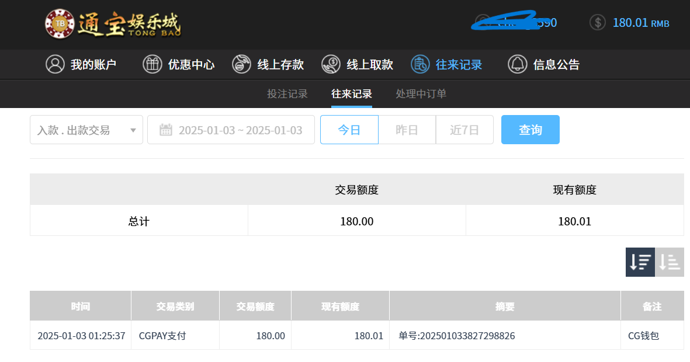
Task: Click the Tong Bao casino logo
Action: (113, 24)
